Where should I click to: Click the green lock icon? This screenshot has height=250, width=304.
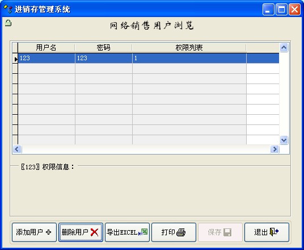tap(8, 23)
